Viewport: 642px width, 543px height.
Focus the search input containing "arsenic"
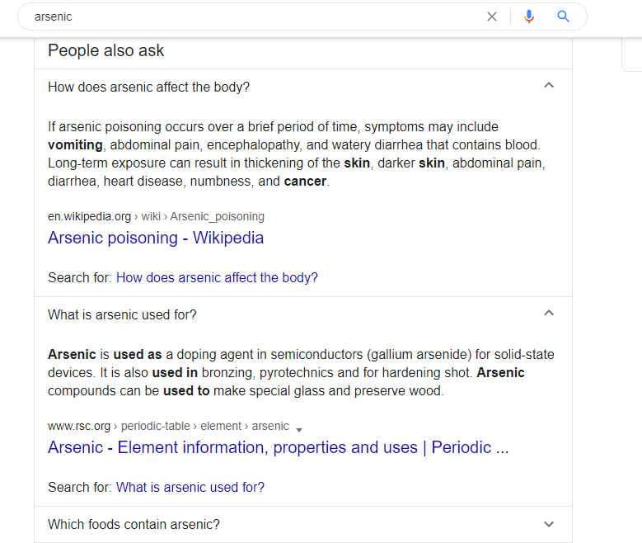(x=254, y=17)
